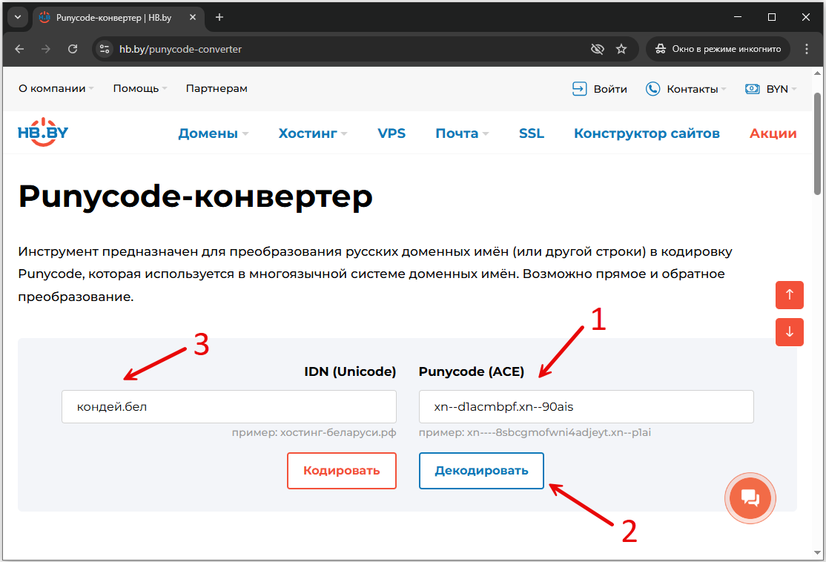
Task: Expand the Помощь menu
Action: point(139,88)
